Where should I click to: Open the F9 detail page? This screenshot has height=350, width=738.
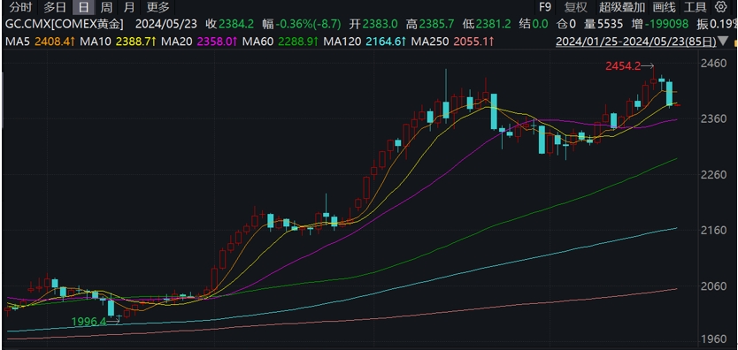544,7
